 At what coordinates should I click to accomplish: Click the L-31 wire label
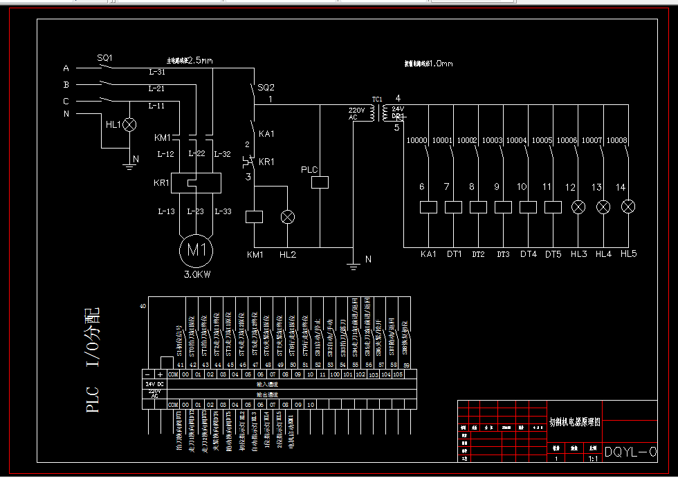[x=156, y=72]
